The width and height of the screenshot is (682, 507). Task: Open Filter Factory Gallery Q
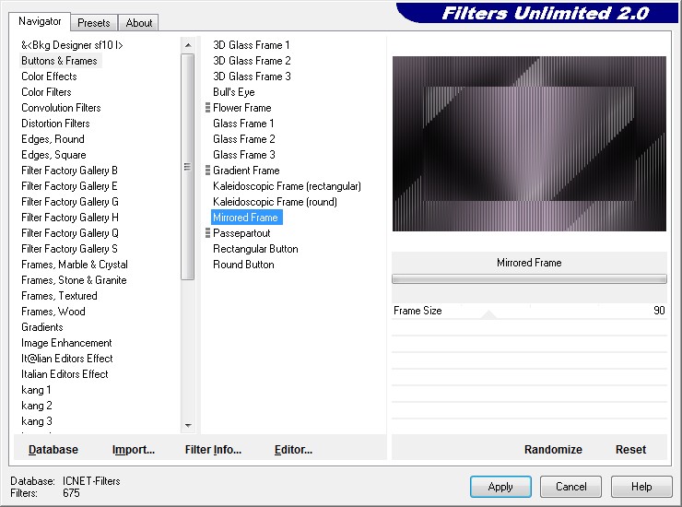click(70, 233)
